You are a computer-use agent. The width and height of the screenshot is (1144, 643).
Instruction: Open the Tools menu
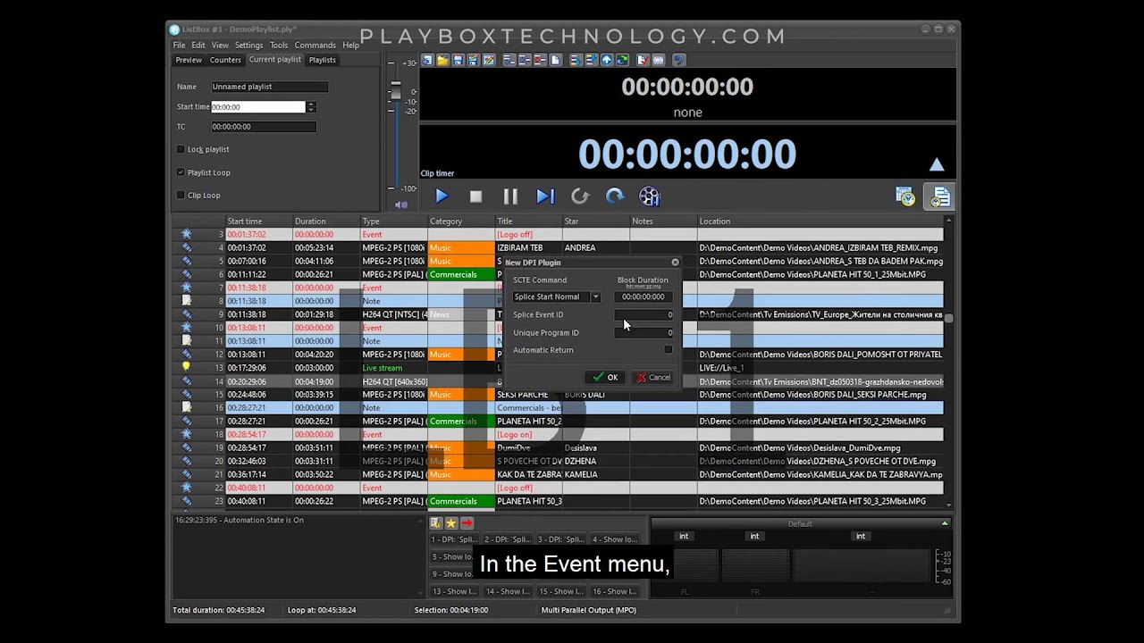[279, 46]
